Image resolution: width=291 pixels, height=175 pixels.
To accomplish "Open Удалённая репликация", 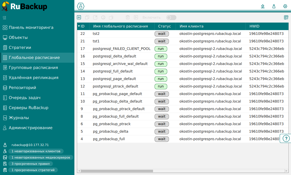I will tap(37, 77).
